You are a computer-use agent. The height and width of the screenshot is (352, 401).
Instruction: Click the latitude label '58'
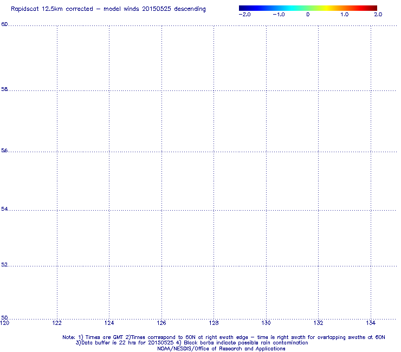(x=4, y=89)
